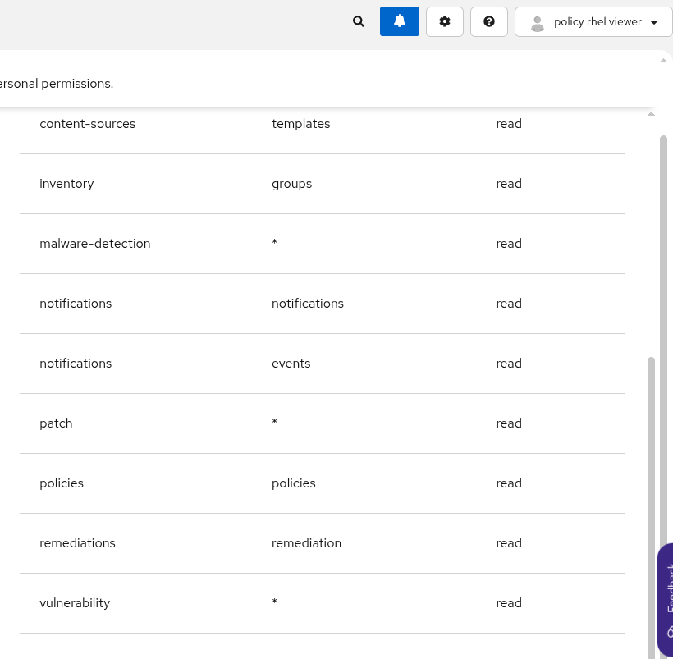Expand the policy rhel viewer caret

(654, 22)
